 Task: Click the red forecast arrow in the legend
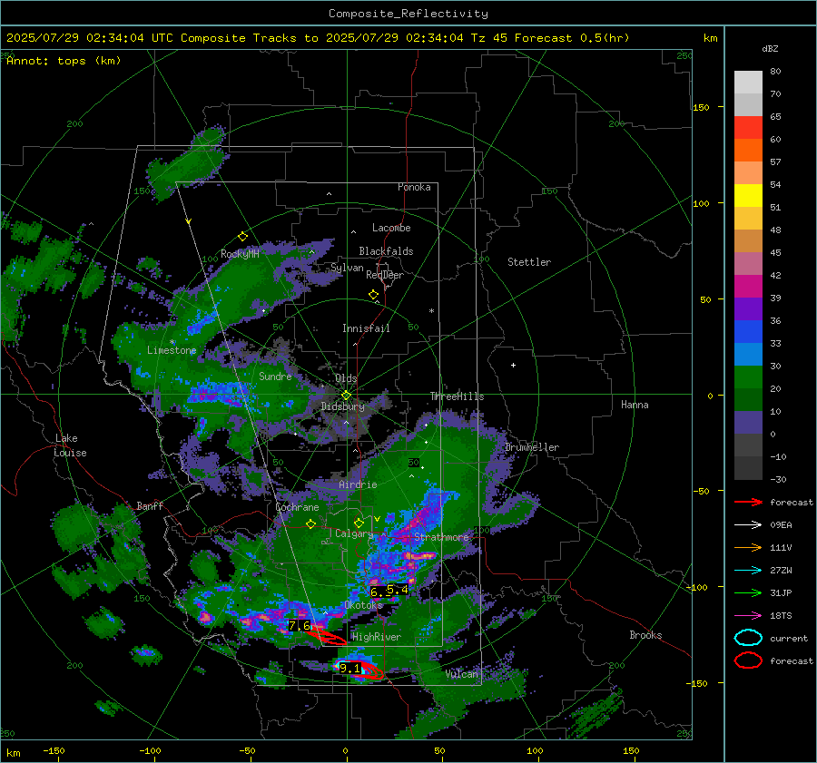pos(748,502)
